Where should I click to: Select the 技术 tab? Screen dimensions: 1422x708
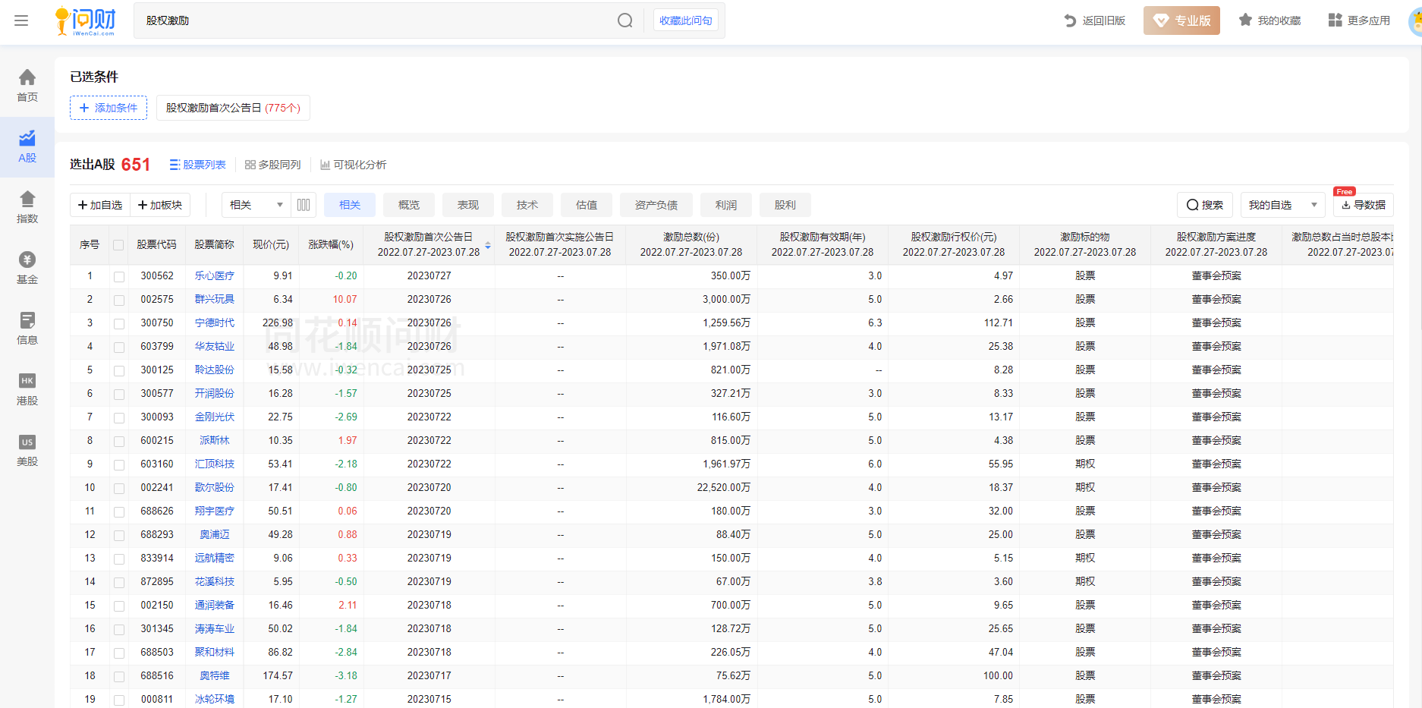(527, 205)
